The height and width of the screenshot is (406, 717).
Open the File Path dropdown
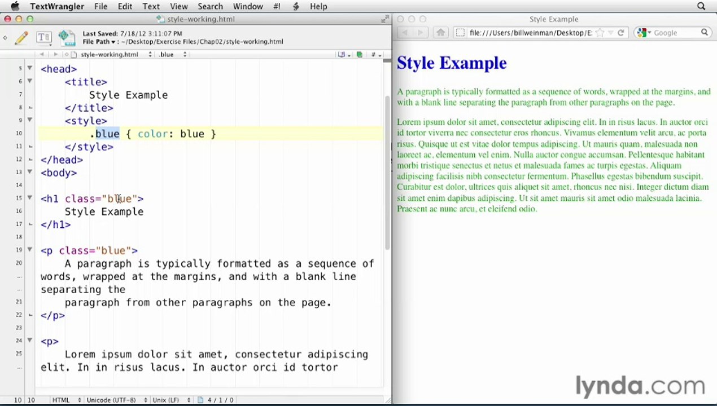[x=100, y=42]
